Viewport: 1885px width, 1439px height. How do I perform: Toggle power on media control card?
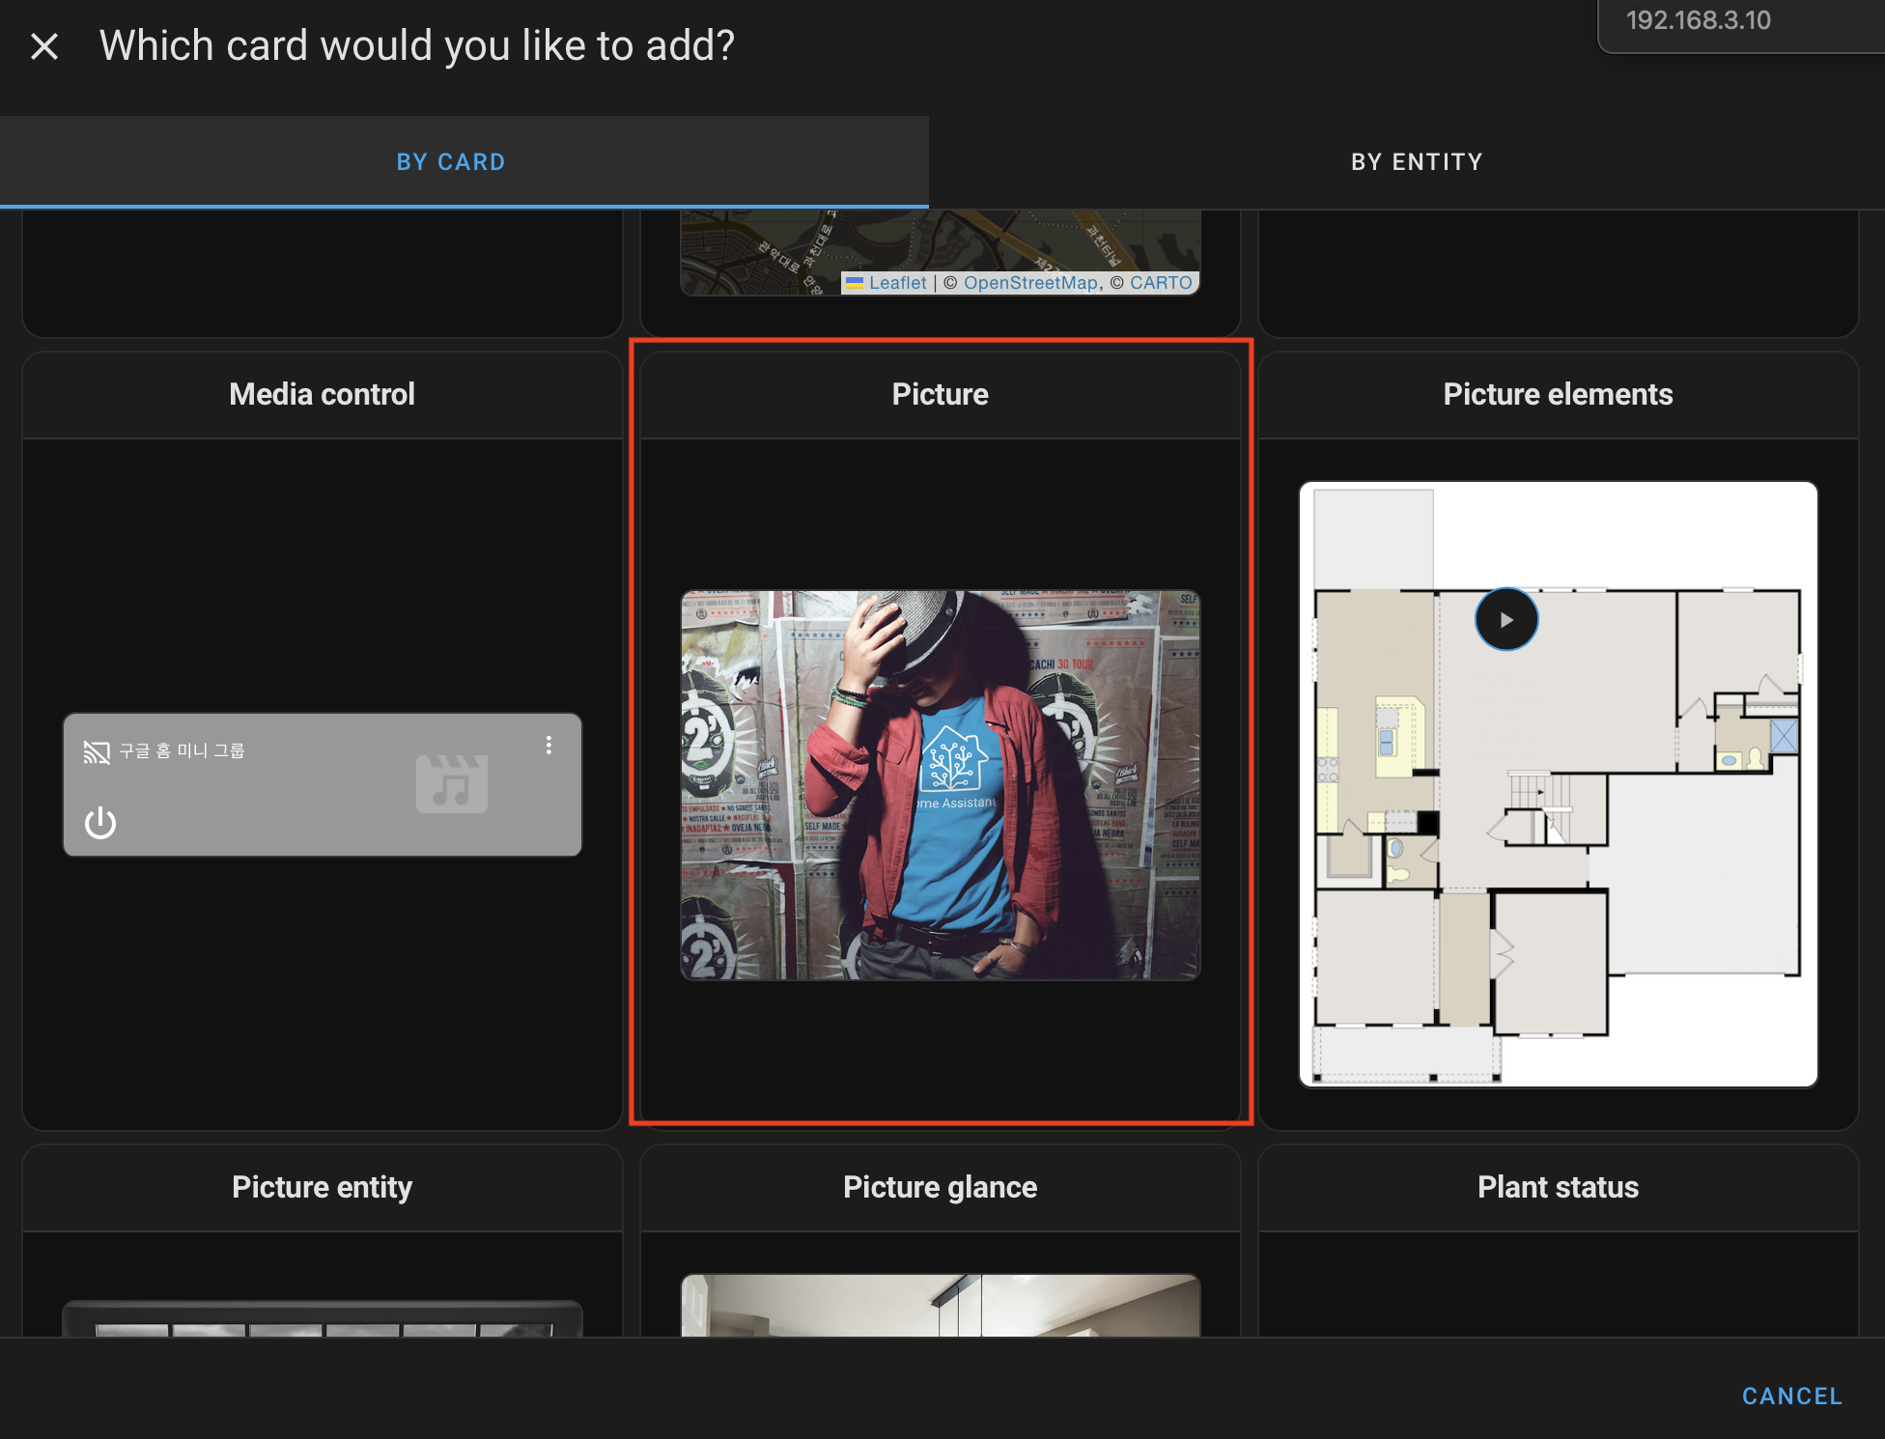100,823
